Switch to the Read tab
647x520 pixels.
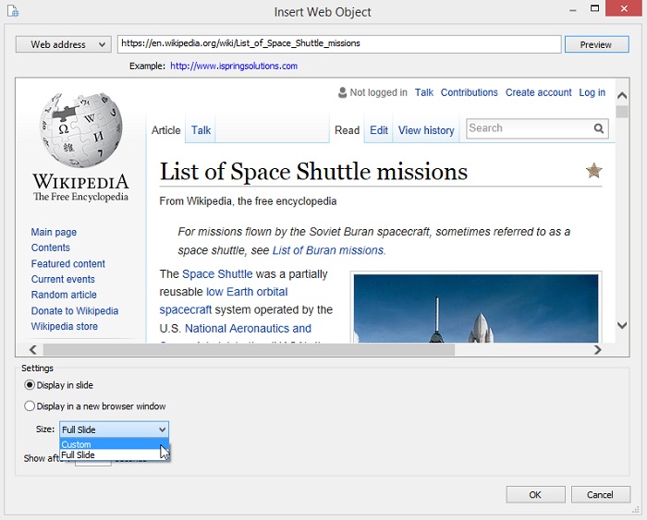tap(347, 130)
